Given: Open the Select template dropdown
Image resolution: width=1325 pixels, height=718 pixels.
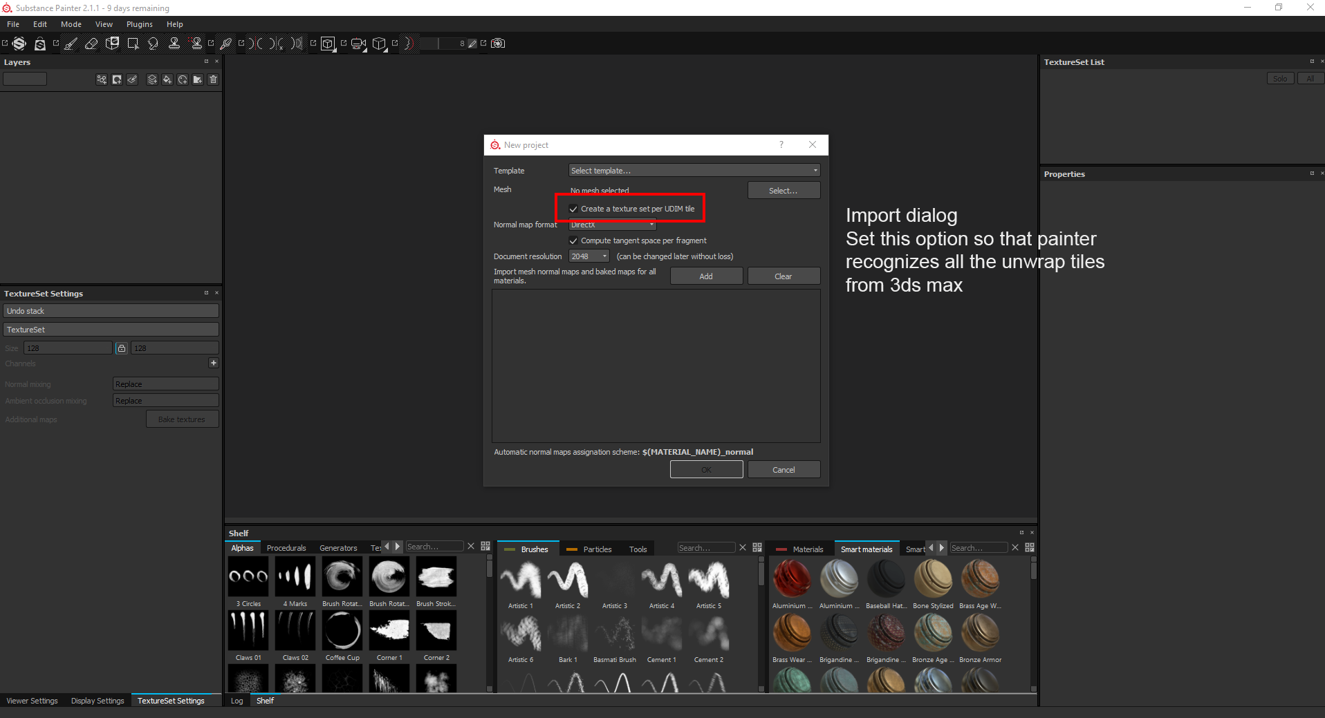Looking at the screenshot, I should pyautogui.click(x=694, y=171).
